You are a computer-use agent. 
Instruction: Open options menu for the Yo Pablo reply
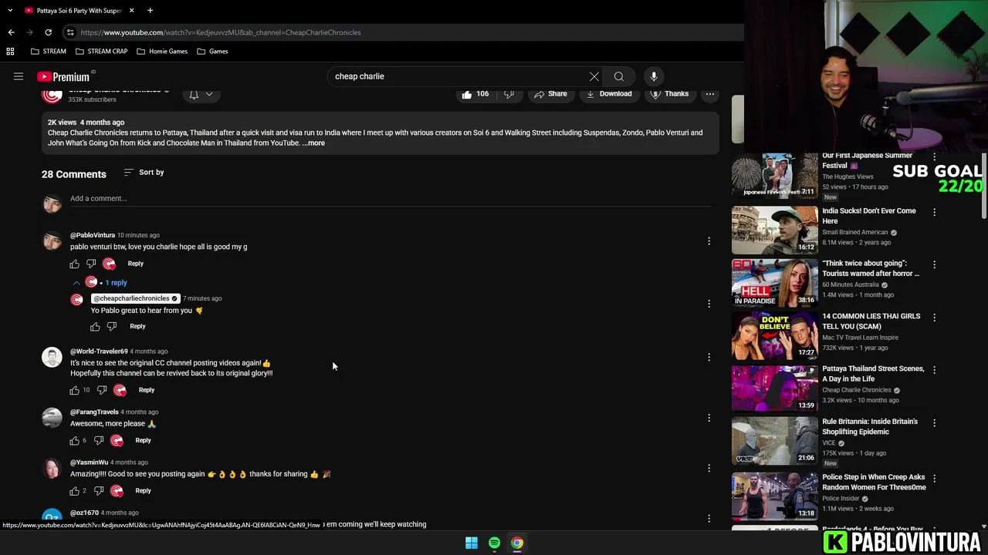[x=709, y=304]
